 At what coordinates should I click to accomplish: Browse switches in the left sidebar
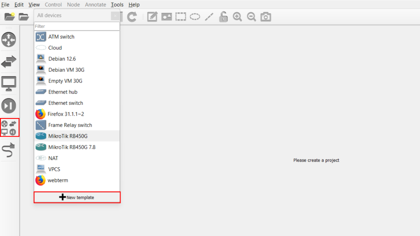point(9,62)
